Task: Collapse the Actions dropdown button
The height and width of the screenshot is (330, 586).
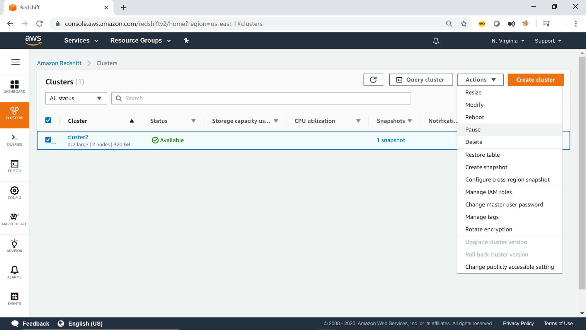Action: point(480,80)
